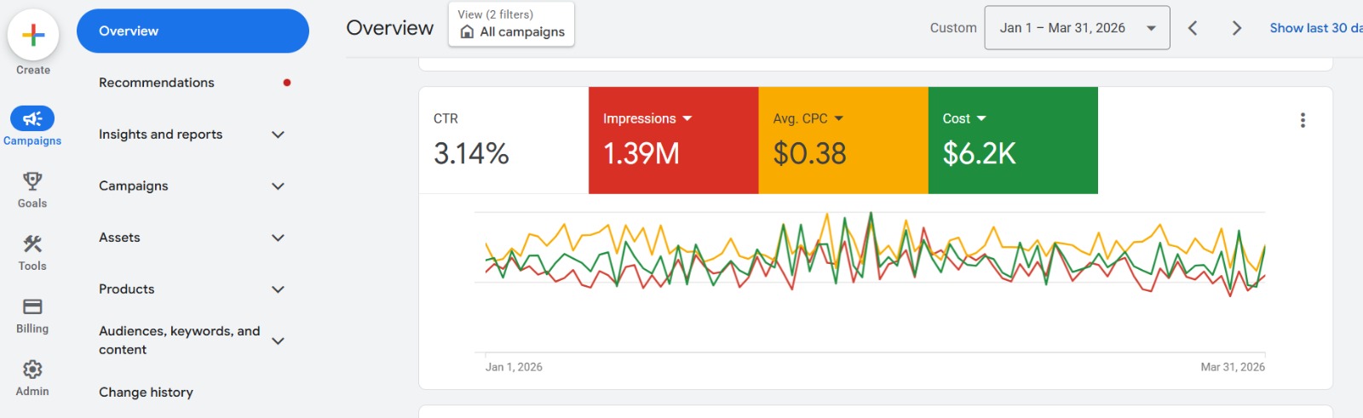
Task: Open the Goals trophy icon
Action: [32, 181]
